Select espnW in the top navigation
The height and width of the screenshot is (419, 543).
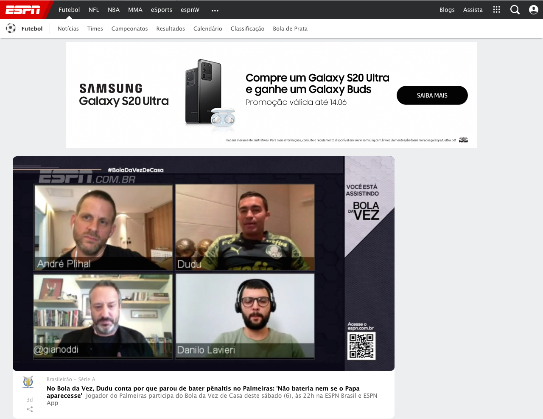[x=190, y=10]
